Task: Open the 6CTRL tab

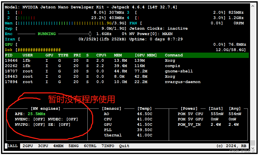Action: click(x=90, y=146)
